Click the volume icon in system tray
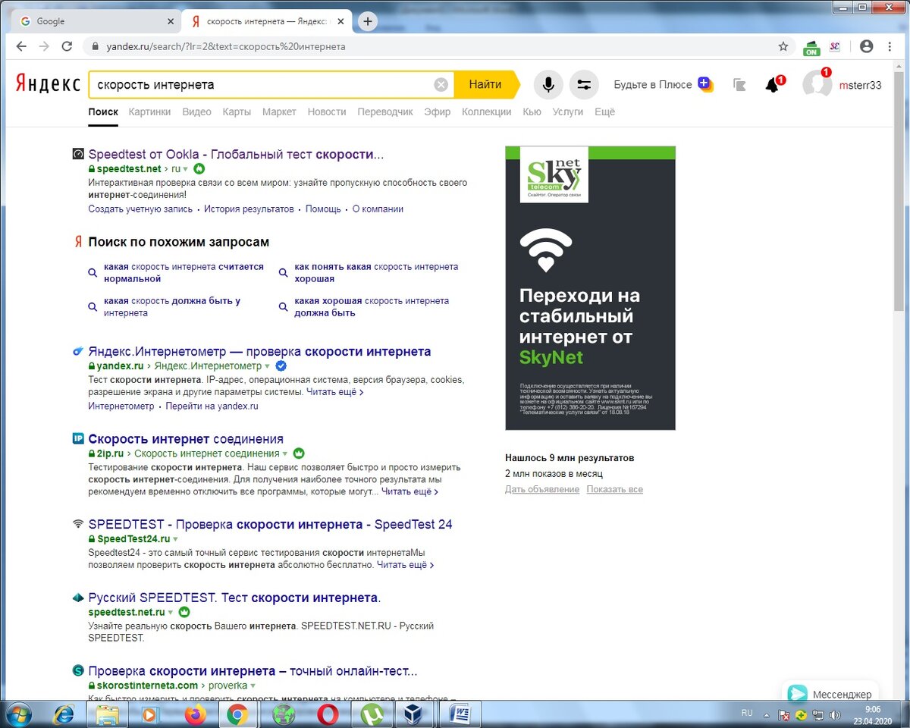The height and width of the screenshot is (728, 910). point(835,714)
